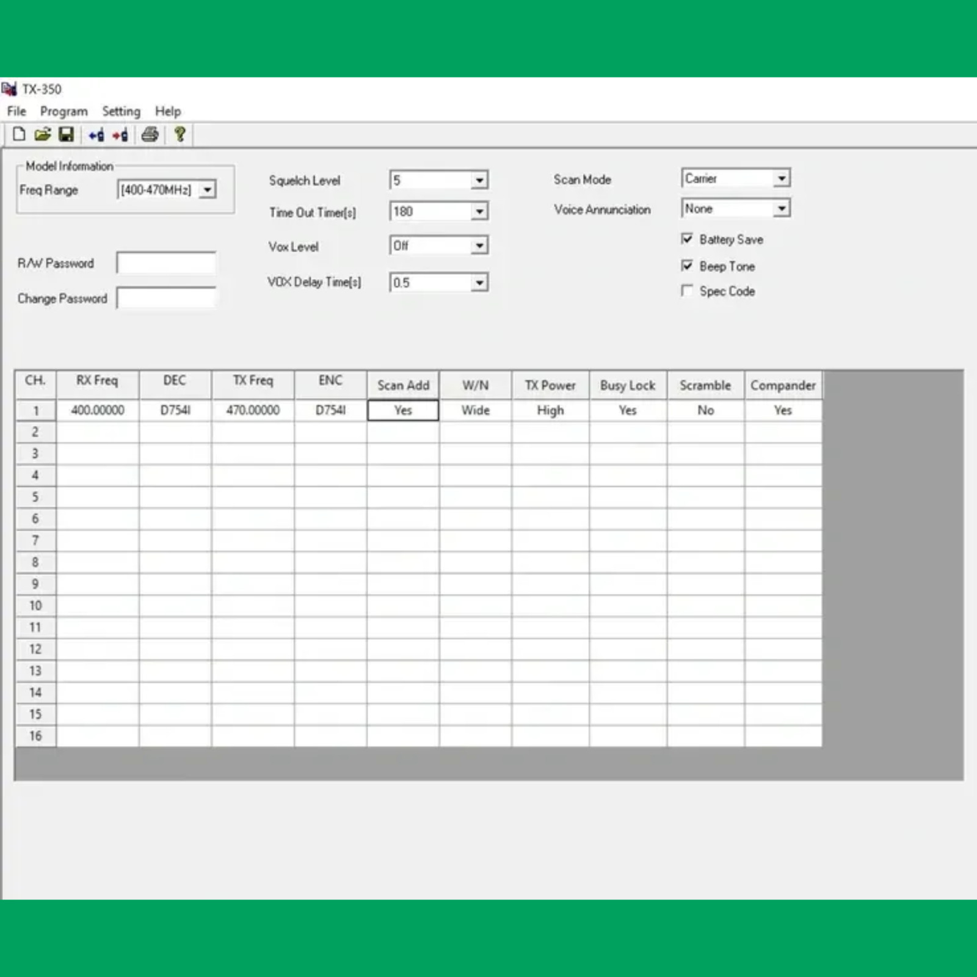Open the Freq Range dropdown
Screen dimensions: 977x977
[x=208, y=190]
